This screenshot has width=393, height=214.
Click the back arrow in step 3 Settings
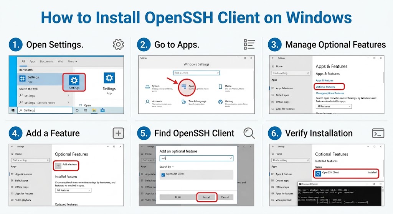coord(273,58)
